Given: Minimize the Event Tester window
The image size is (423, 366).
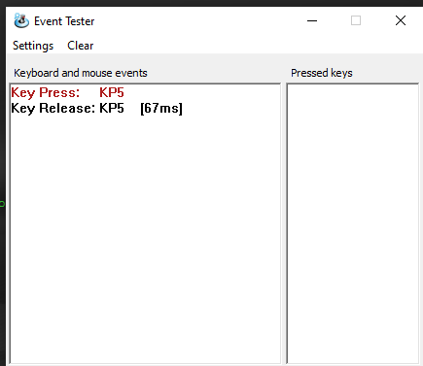Looking at the screenshot, I should point(312,21).
